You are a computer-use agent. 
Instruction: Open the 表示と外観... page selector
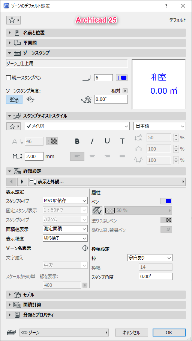click(107, 181)
